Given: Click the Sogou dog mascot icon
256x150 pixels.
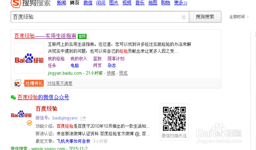Looking at the screenshot, I should coord(17,83).
